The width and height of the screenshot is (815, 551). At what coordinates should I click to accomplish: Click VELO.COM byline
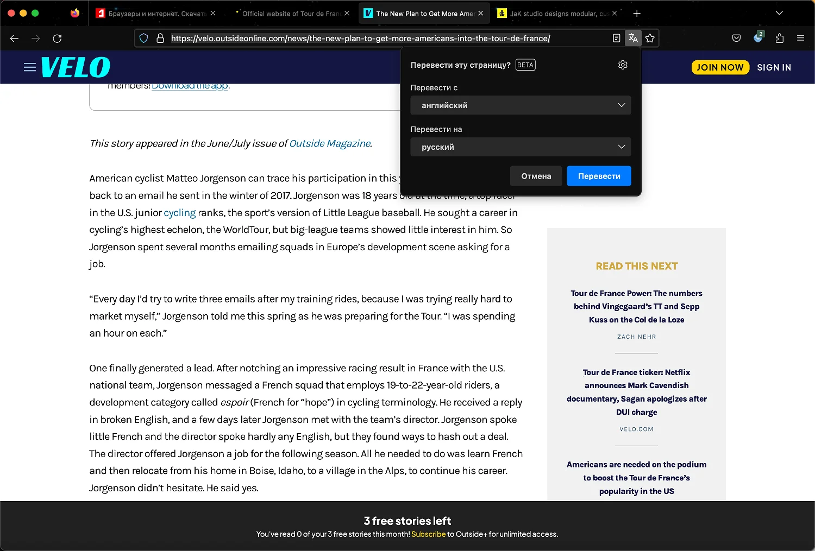(636, 429)
